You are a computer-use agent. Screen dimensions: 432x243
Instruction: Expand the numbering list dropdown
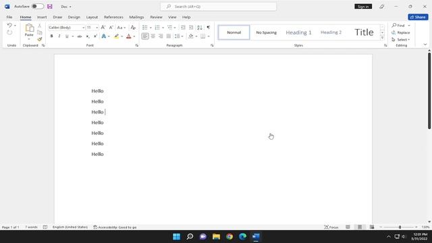[163, 28]
